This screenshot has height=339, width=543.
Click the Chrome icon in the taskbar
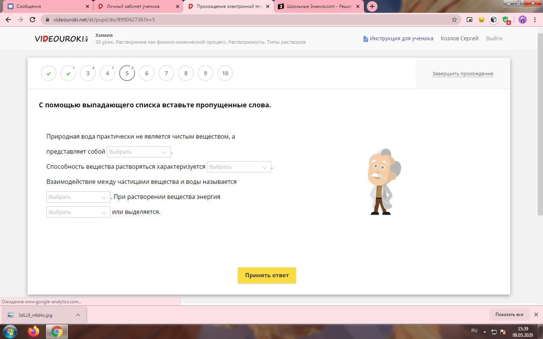tap(56, 331)
